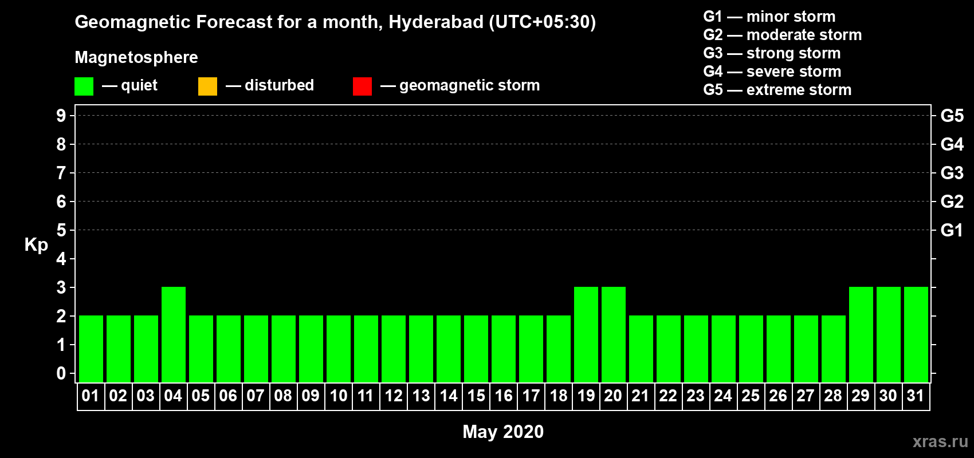974x458 pixels.
Task: Click 'G3 — strong storm' legend line
Action: click(x=772, y=53)
